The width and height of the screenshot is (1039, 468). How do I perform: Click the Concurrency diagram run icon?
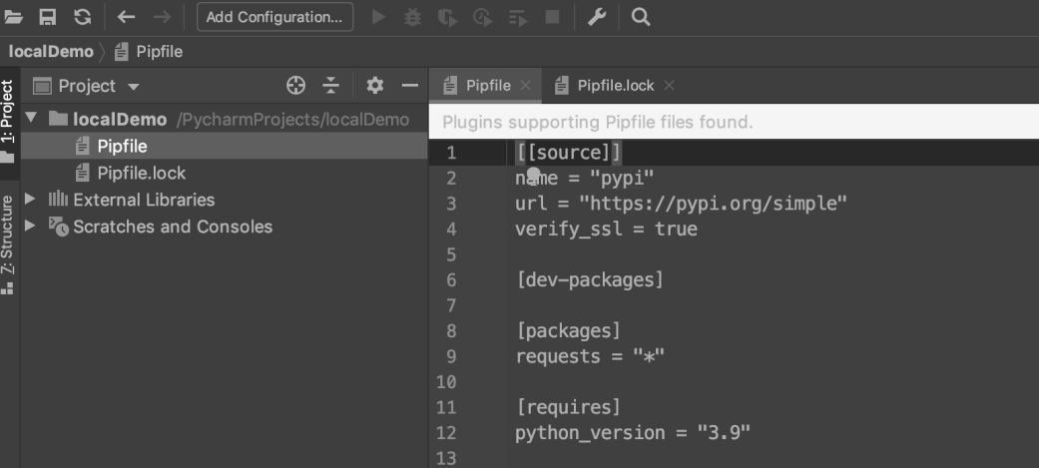click(x=518, y=17)
